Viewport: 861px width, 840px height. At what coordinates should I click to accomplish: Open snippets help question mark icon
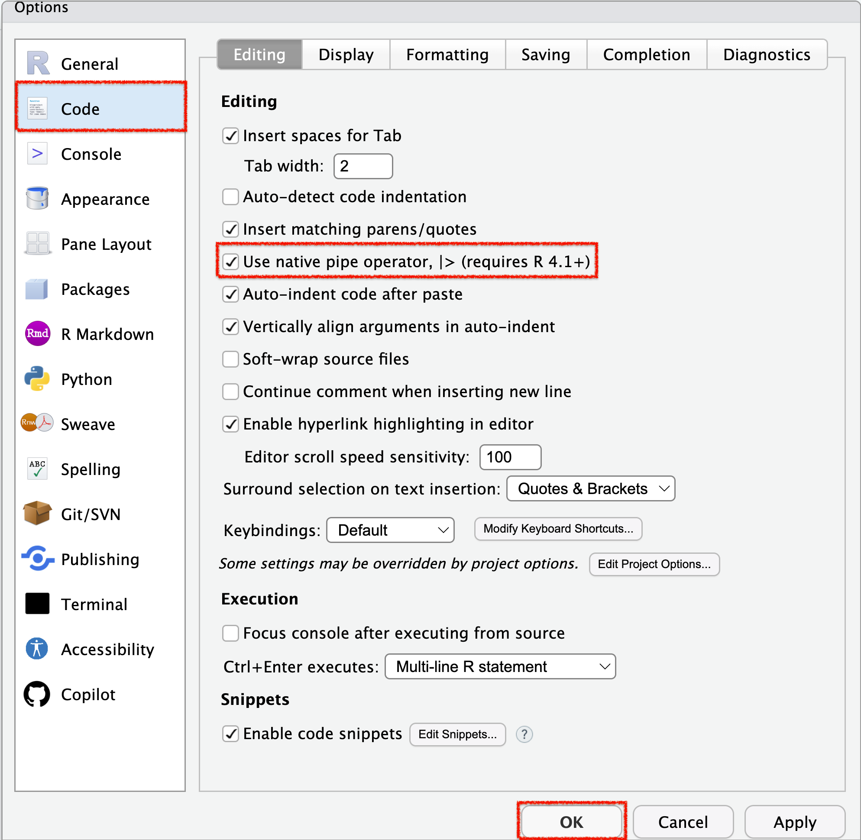click(x=524, y=734)
